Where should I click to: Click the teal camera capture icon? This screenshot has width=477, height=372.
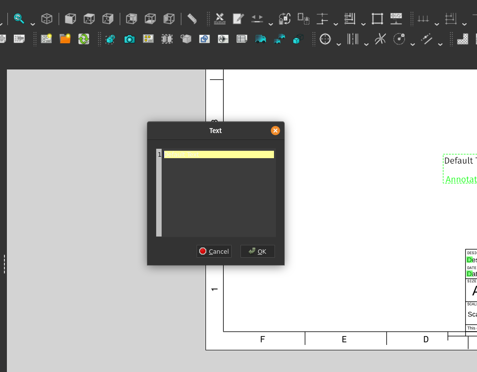[x=130, y=39]
